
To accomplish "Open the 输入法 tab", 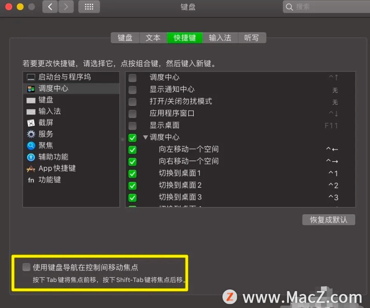I will 220,38.
